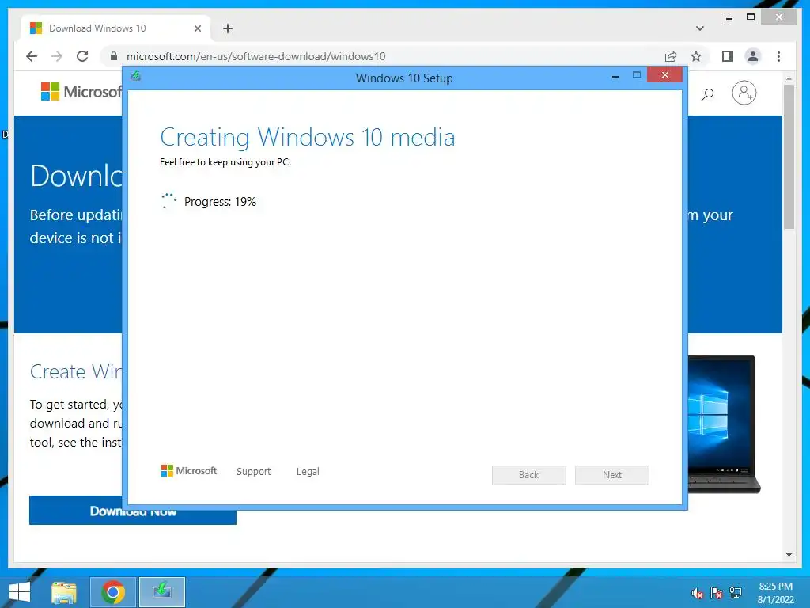The width and height of the screenshot is (810, 608).
Task: Click the Microsoft logo on webpage
Action: coord(81,92)
